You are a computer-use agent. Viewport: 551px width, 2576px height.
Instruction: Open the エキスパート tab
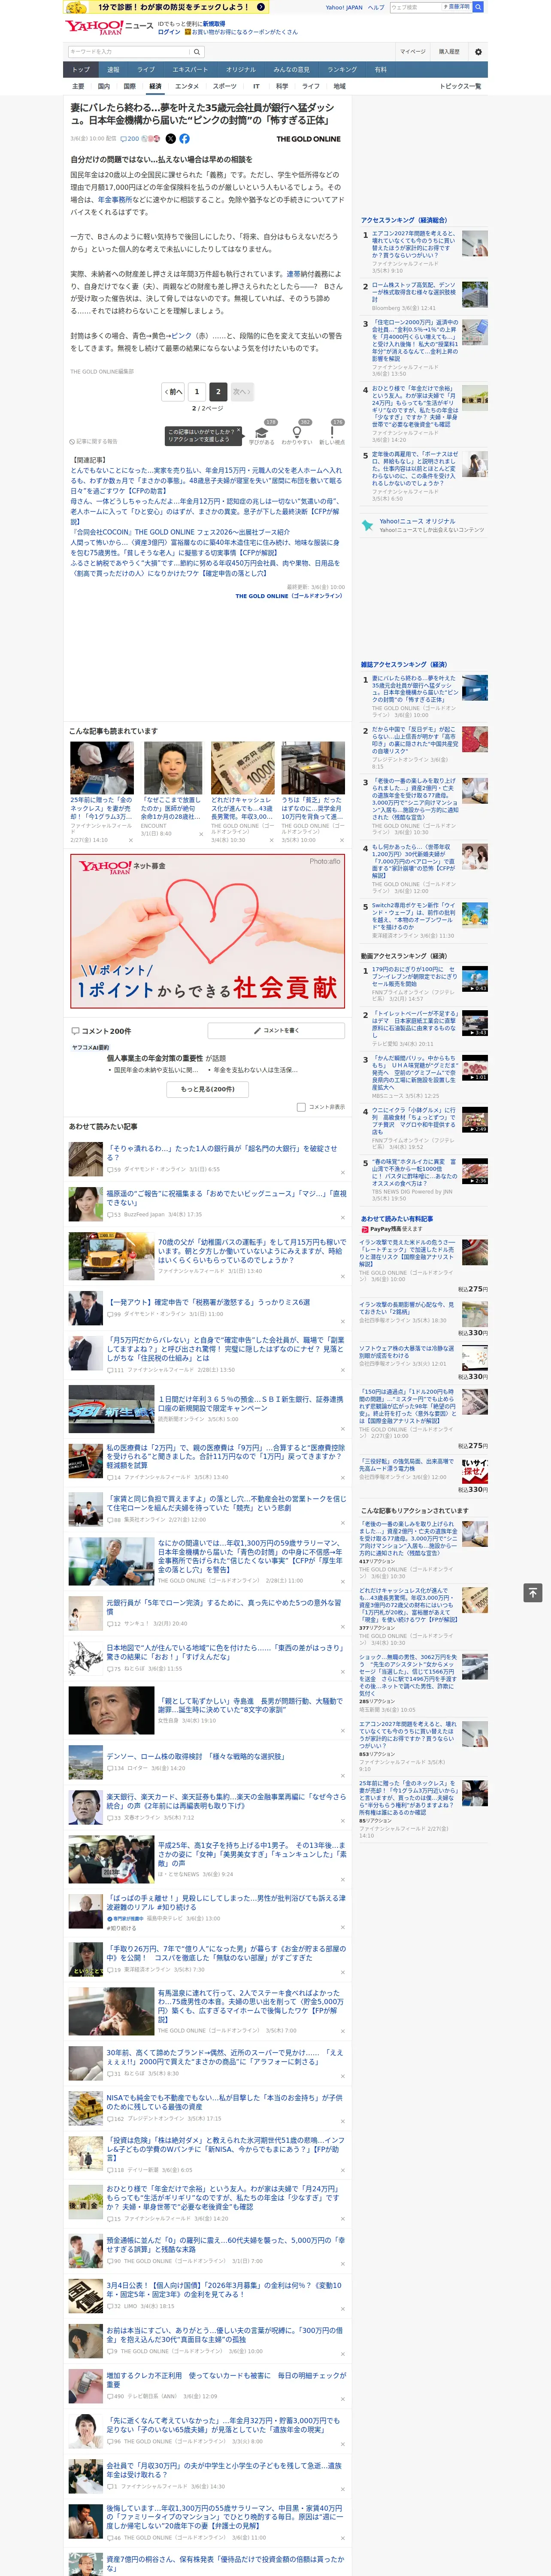click(190, 69)
